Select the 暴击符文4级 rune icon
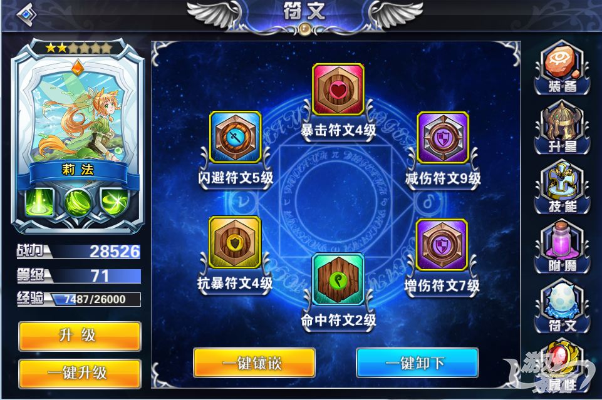 pos(338,90)
